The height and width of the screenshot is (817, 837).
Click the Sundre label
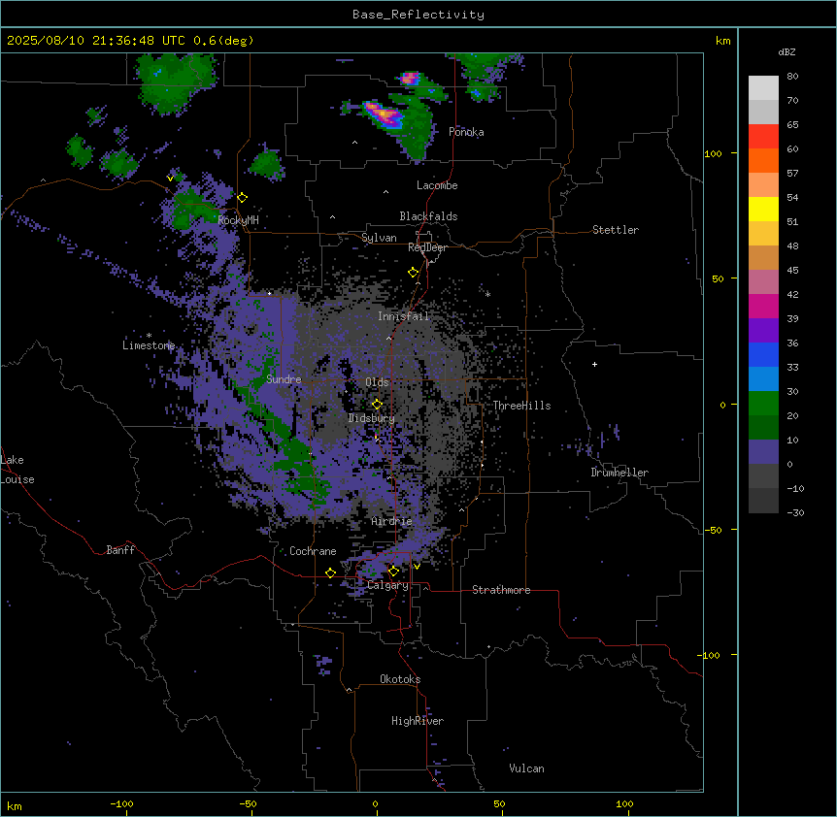tap(284, 379)
